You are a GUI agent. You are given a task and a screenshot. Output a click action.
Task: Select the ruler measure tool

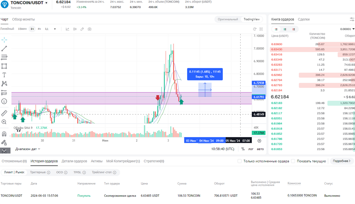coord(4,113)
